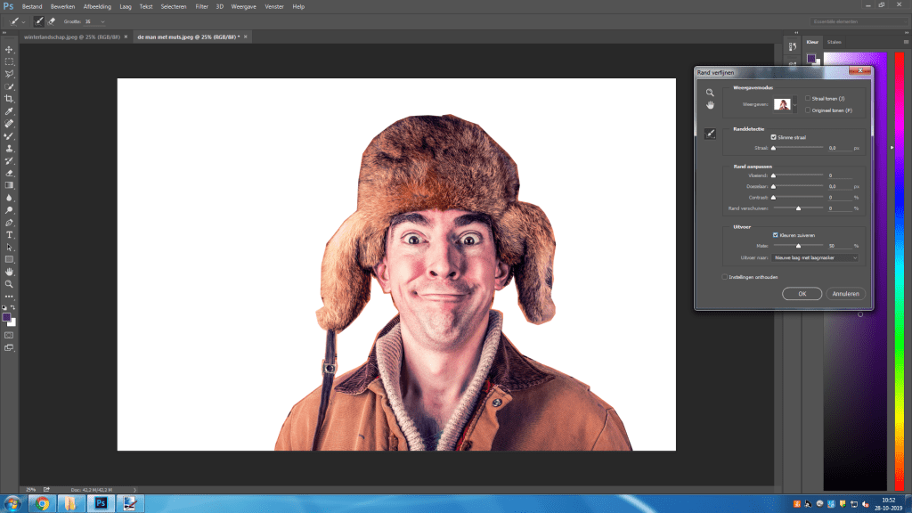Expand the brush Grootte size dropdown
The image size is (912, 513).
click(x=102, y=20)
